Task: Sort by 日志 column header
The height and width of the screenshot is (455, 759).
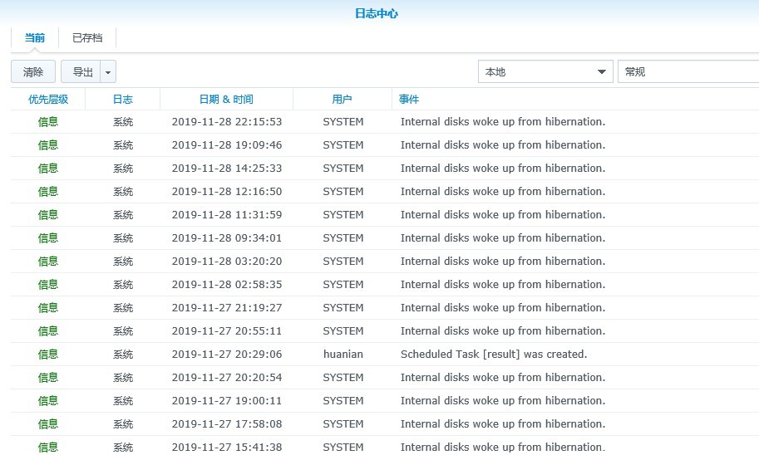Action: click(123, 99)
